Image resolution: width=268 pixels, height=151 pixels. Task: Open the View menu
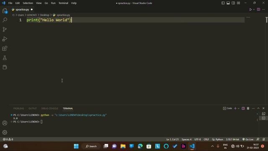point(39,3)
